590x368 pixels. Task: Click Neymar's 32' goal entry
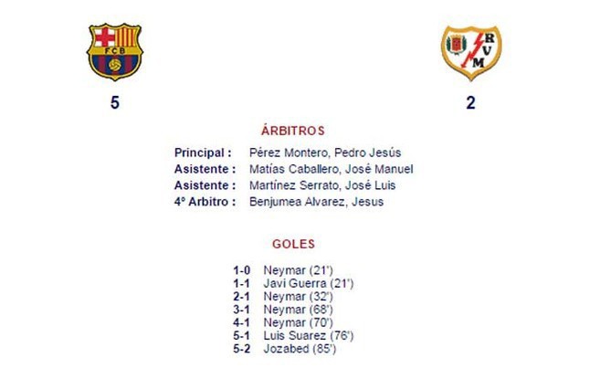tap(298, 297)
